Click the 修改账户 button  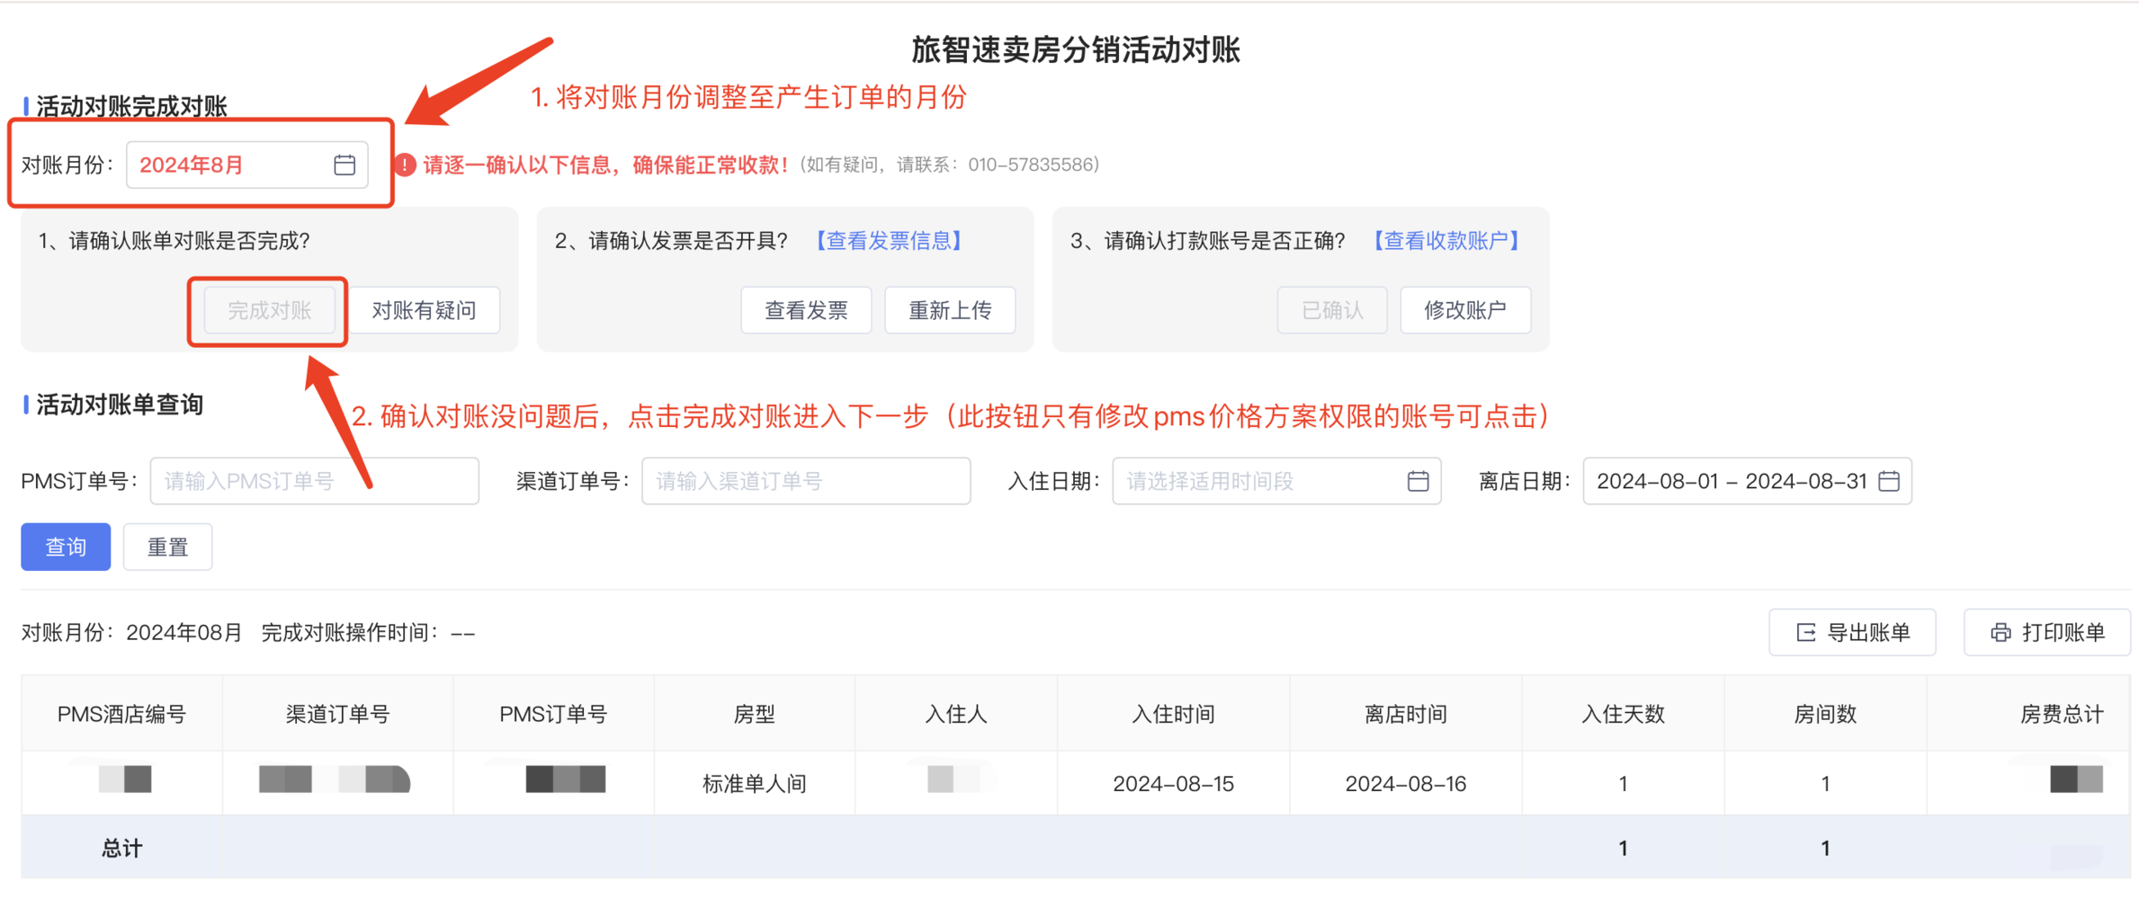(x=1465, y=311)
